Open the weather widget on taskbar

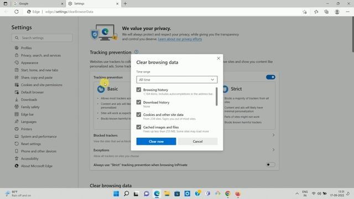[18, 193]
